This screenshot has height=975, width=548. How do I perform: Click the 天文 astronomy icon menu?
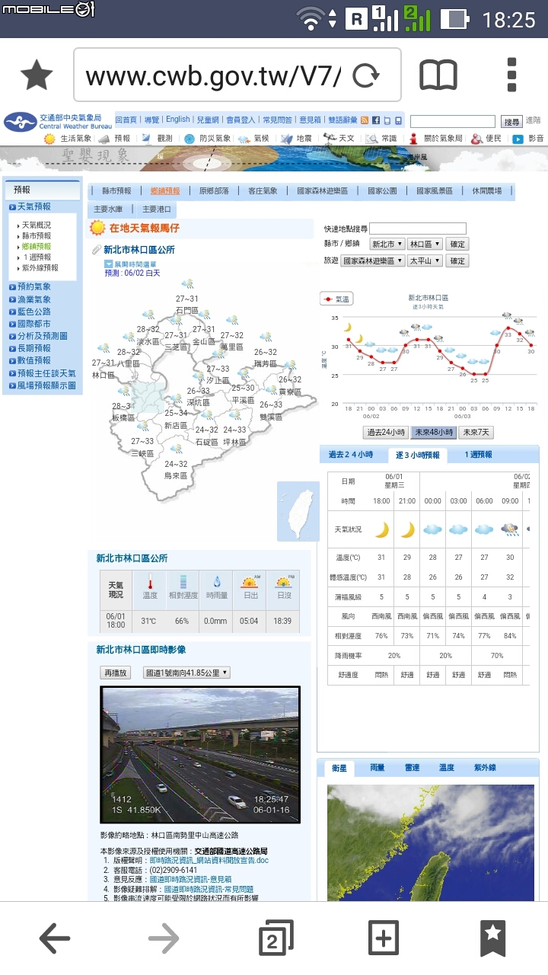tap(329, 139)
